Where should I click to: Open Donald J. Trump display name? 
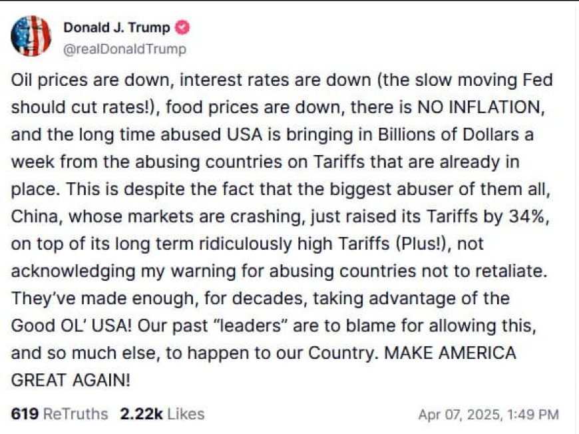(116, 28)
